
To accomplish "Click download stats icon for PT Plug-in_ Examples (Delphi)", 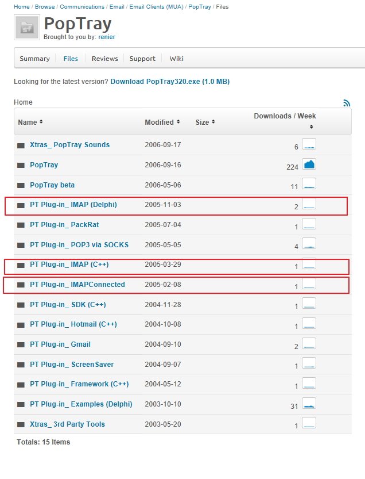I will tap(309, 404).
